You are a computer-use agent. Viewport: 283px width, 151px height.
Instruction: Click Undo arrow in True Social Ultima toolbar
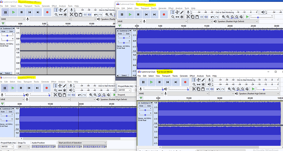(218, 89)
